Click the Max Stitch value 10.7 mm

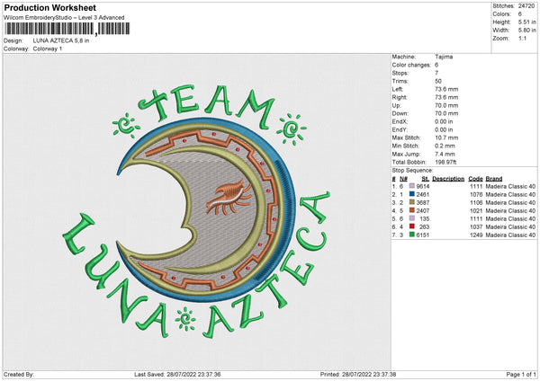(x=446, y=137)
